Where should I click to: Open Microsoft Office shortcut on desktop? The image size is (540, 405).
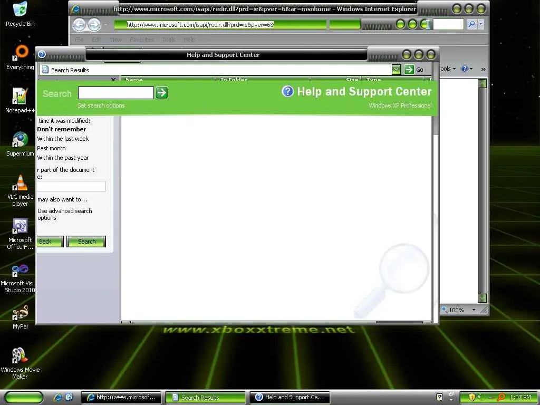click(x=20, y=234)
